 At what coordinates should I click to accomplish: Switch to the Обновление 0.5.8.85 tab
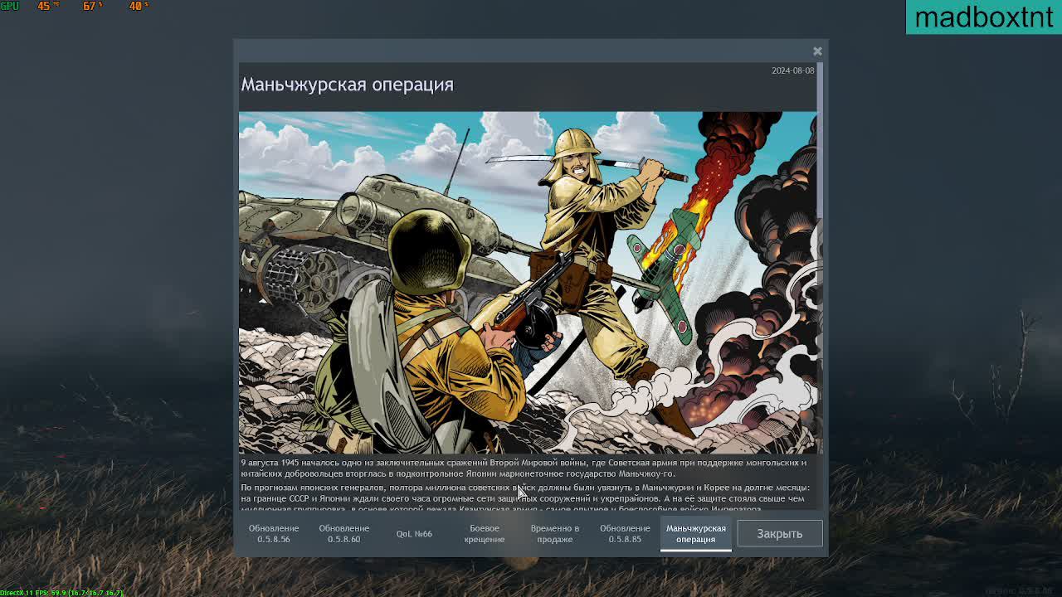point(625,534)
